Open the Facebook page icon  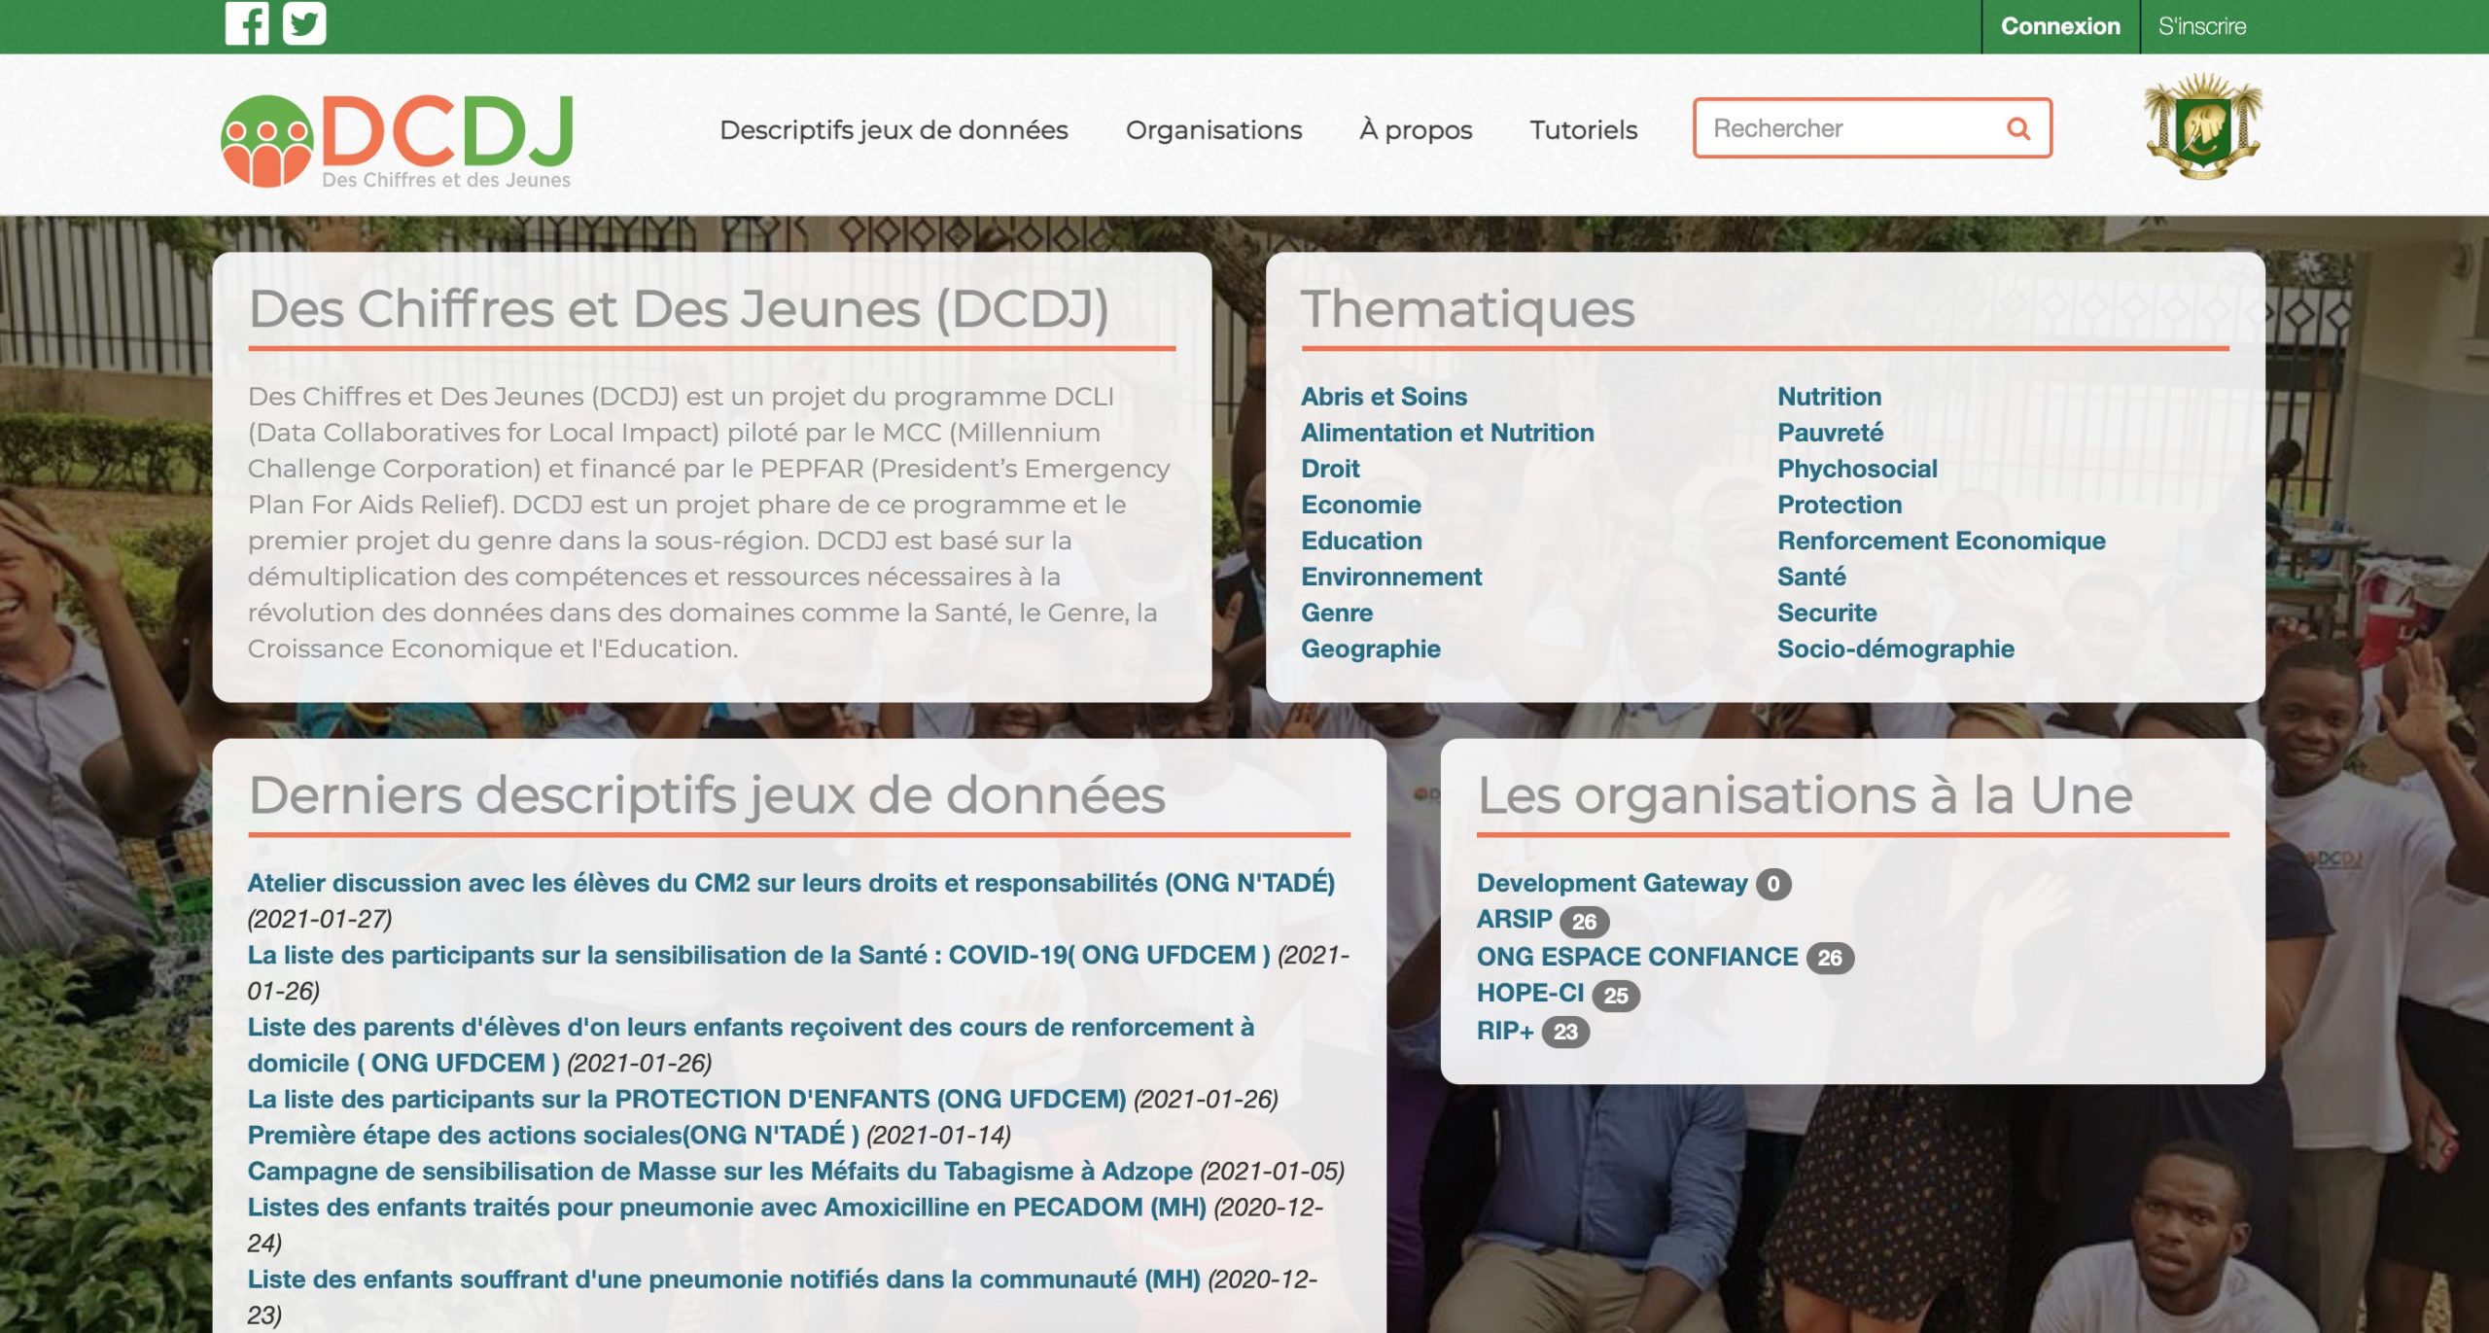tap(250, 24)
